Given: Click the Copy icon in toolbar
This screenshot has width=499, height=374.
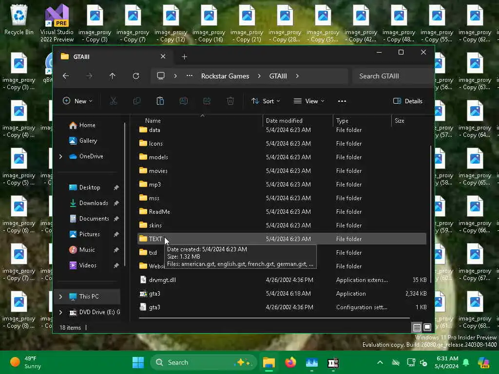Looking at the screenshot, I should coord(137,101).
